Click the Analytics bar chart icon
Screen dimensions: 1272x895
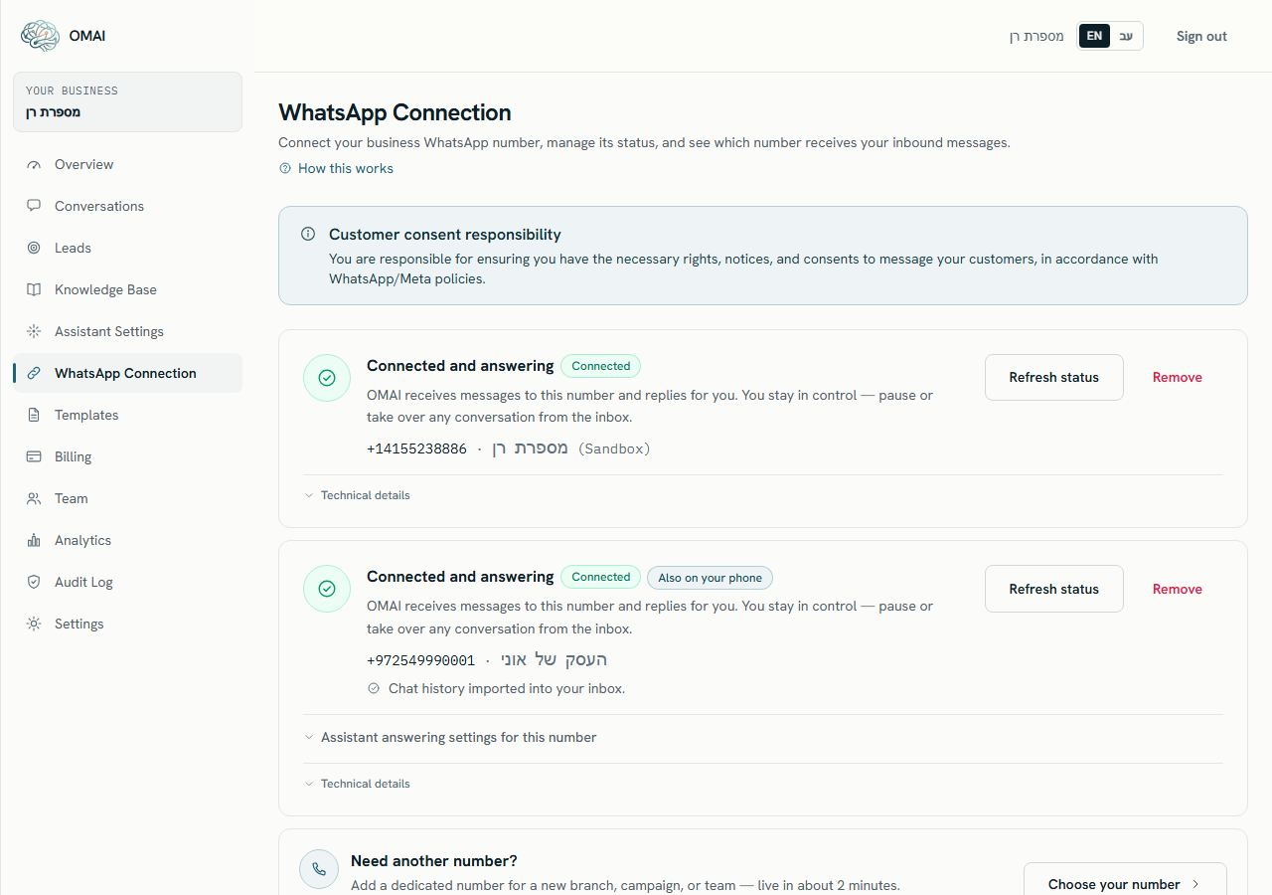coord(34,541)
